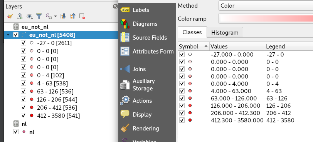Uncheck the 126.000 - 206.000 class row
The width and height of the screenshot is (313, 142).
[182, 105]
